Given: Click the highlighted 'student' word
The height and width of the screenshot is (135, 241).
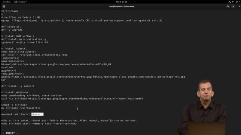Looking at the screenshot, I should pos(37,114).
